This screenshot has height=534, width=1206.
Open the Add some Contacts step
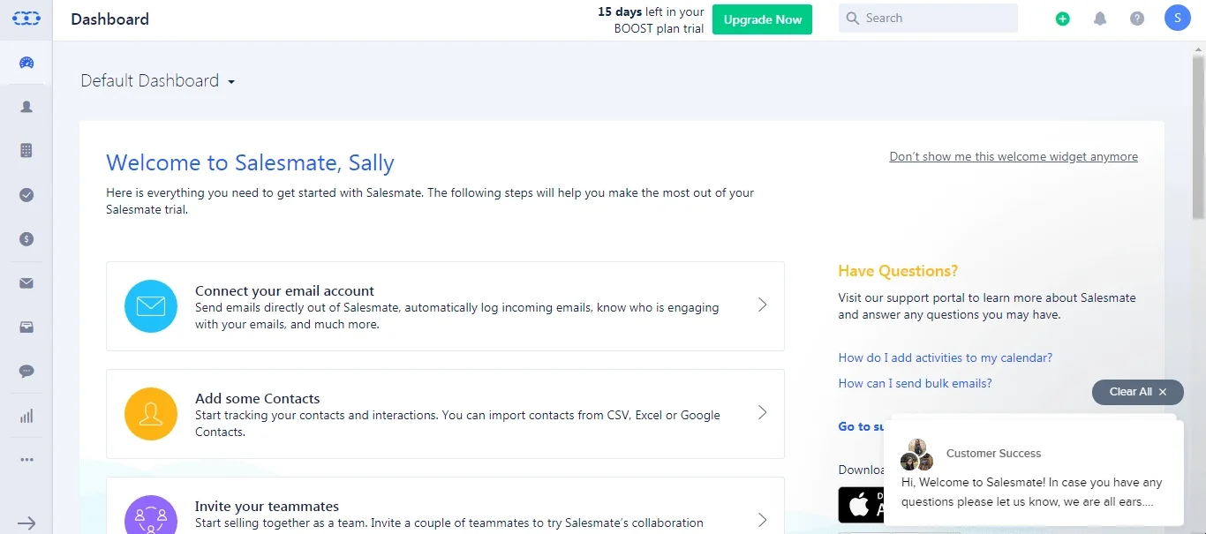(x=445, y=414)
